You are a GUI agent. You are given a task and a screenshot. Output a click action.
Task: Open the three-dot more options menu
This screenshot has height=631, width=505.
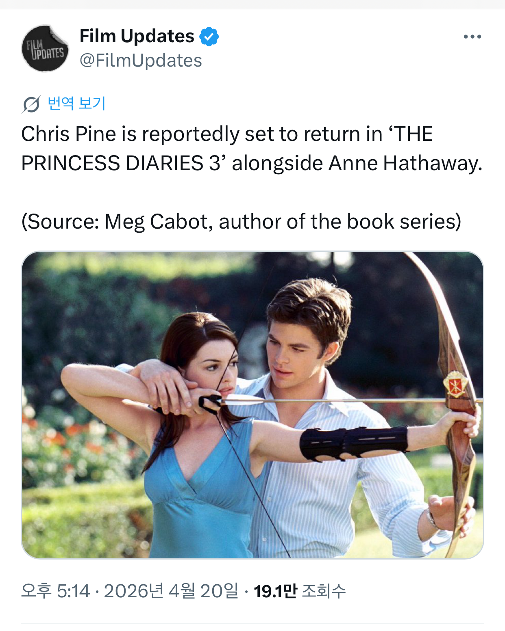[472, 37]
